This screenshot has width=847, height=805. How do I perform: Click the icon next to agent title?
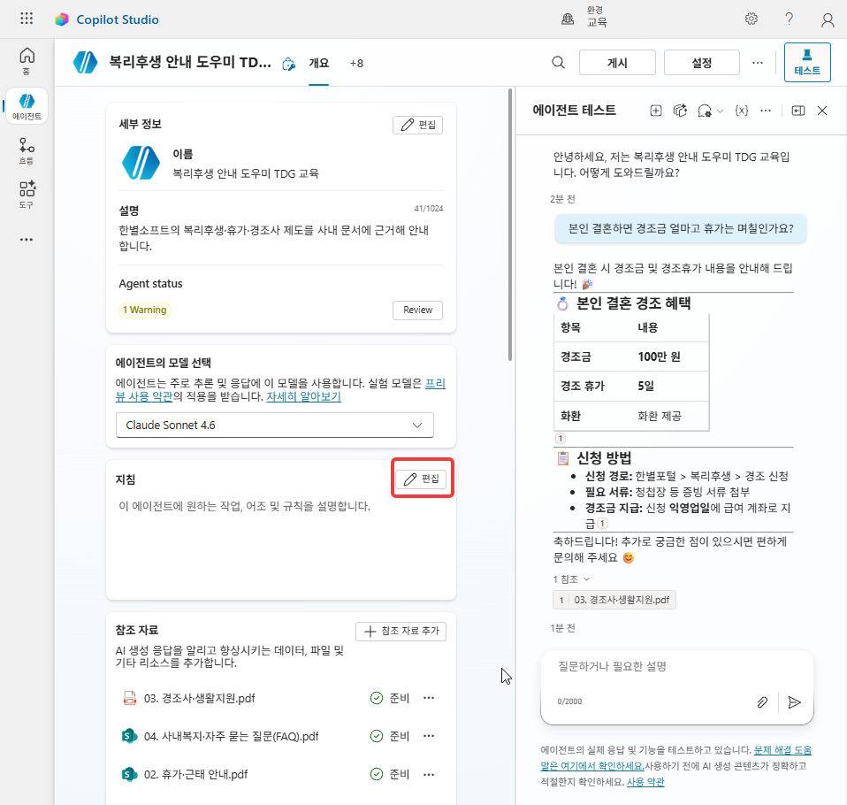click(289, 65)
